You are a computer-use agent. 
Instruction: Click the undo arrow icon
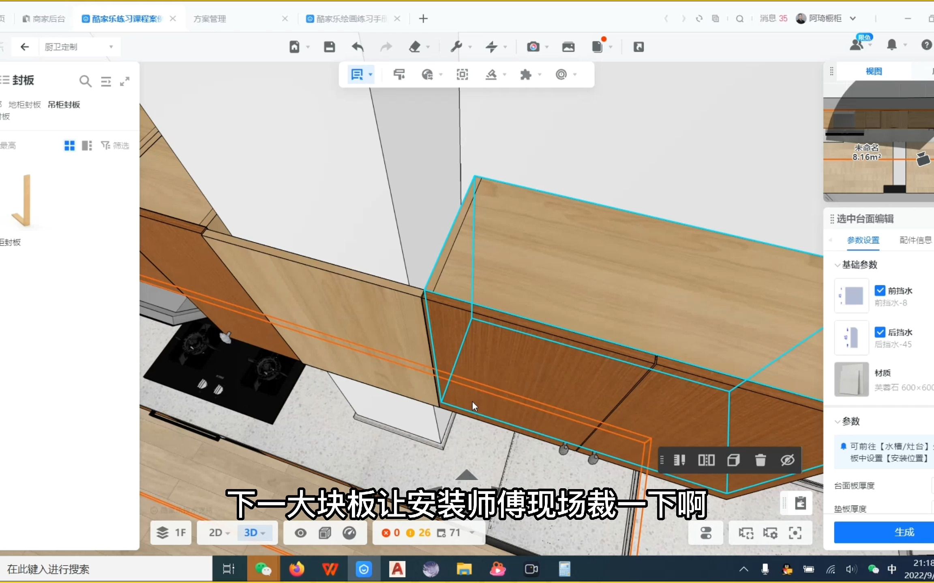point(358,47)
